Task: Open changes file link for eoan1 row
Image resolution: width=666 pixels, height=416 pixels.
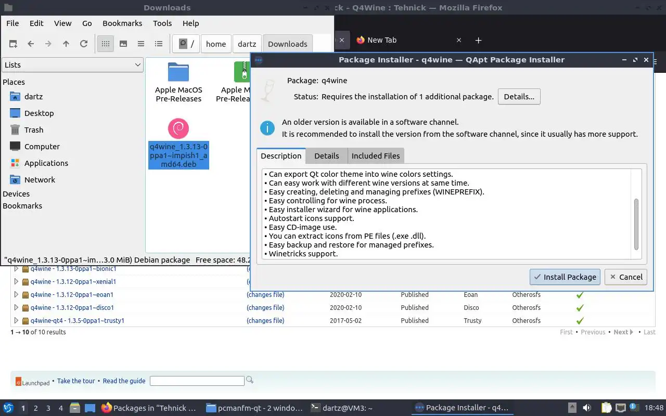Action: tap(265, 294)
